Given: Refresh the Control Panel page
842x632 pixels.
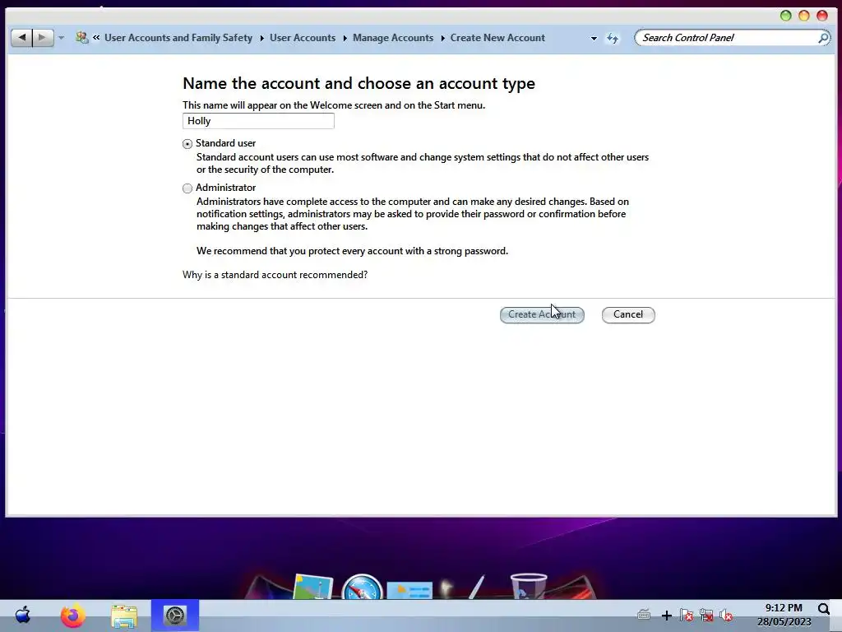Looking at the screenshot, I should (613, 38).
